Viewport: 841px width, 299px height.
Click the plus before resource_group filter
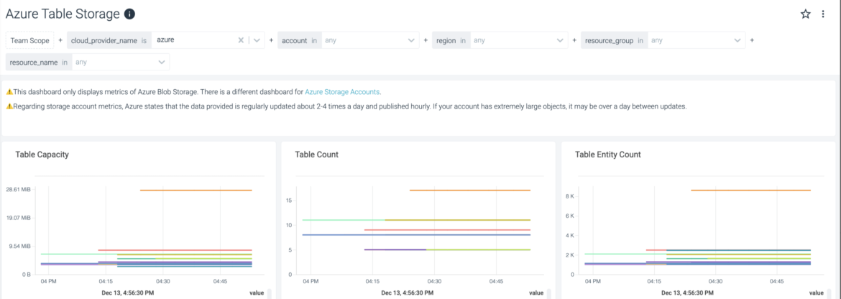[x=574, y=40]
